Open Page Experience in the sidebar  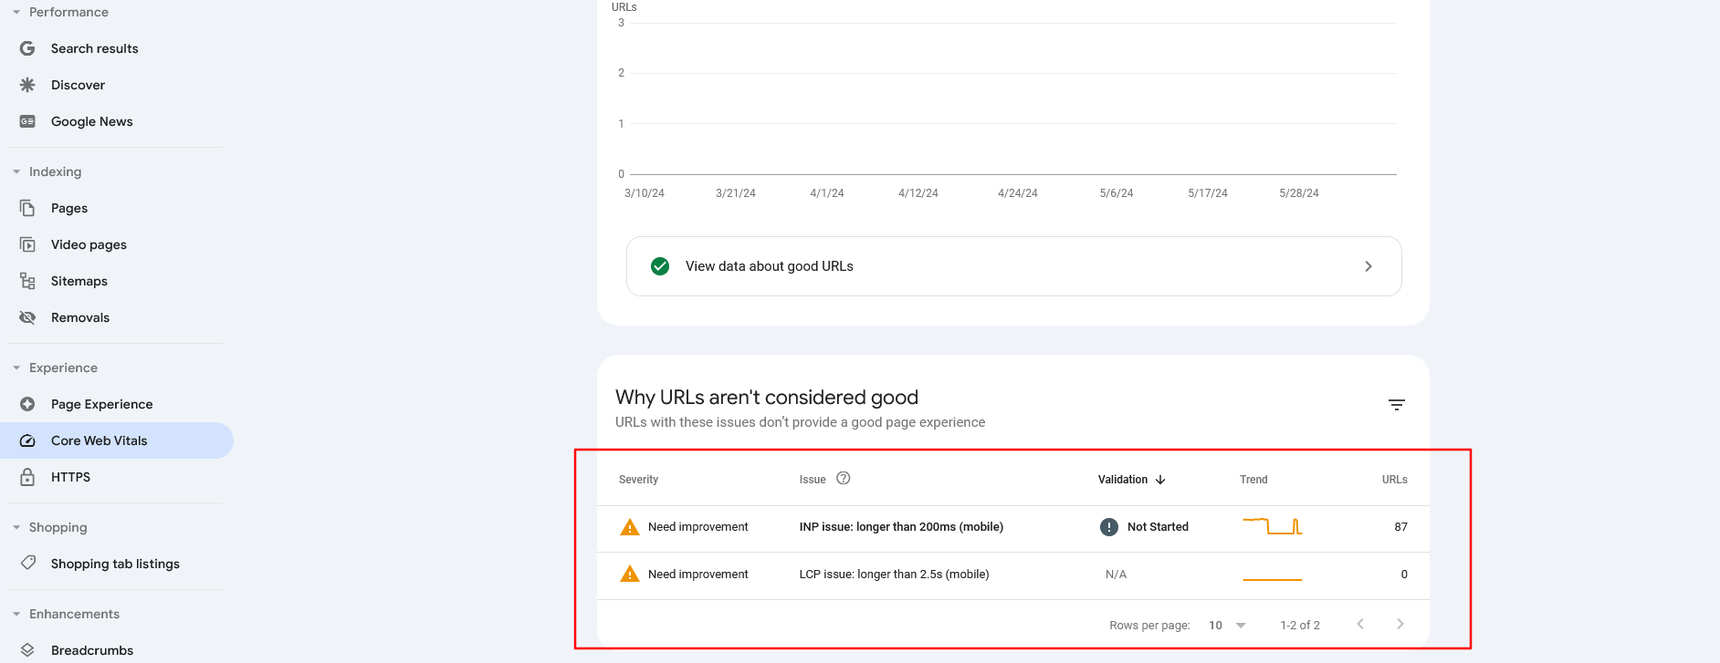pyautogui.click(x=101, y=404)
